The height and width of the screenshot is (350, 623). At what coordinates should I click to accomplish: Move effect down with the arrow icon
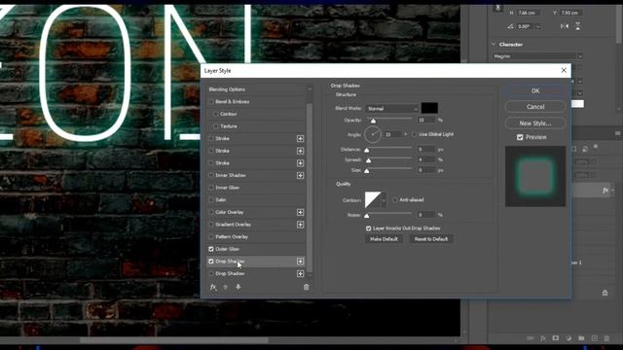238,287
